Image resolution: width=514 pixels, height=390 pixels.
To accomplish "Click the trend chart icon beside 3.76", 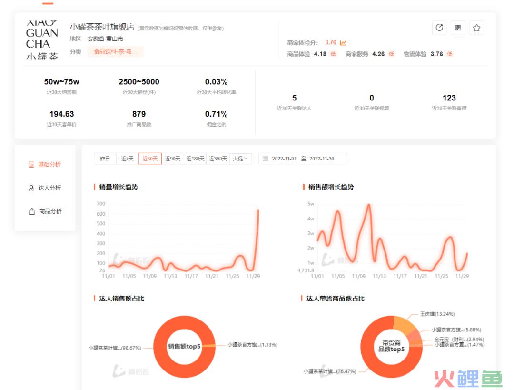I will tap(343, 43).
